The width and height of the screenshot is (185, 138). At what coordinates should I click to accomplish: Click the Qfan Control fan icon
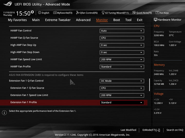coord(78,13)
